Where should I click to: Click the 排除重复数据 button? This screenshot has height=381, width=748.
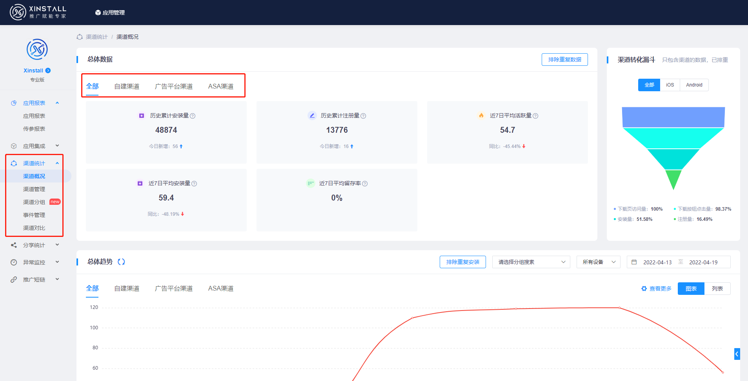pyautogui.click(x=564, y=60)
